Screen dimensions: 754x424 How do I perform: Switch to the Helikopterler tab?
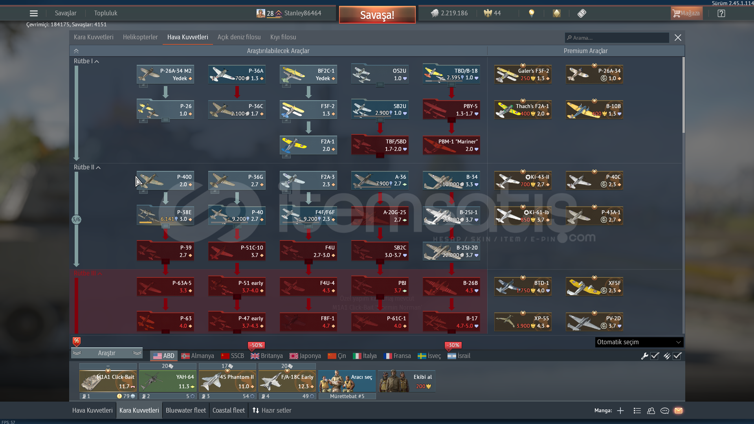pyautogui.click(x=140, y=37)
